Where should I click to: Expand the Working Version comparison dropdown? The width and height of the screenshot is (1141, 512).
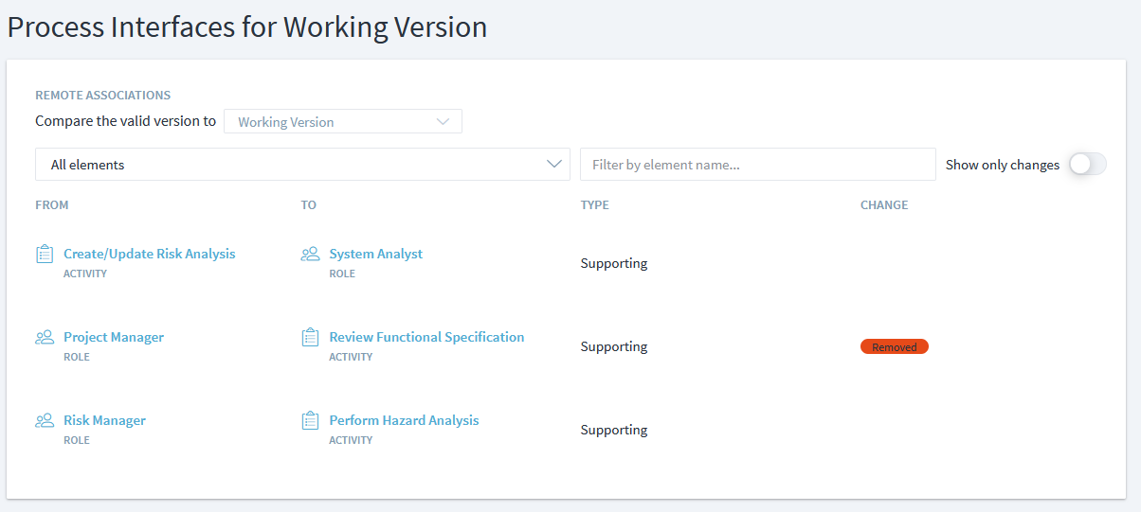pos(343,122)
